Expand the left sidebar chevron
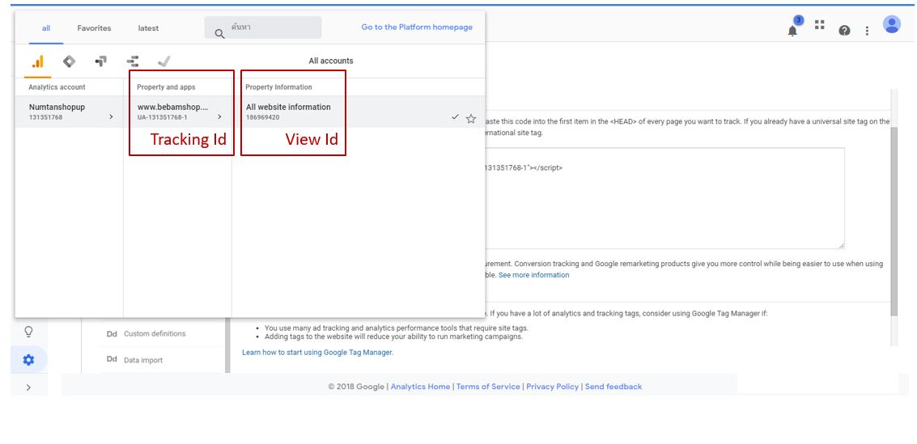 [x=28, y=387]
